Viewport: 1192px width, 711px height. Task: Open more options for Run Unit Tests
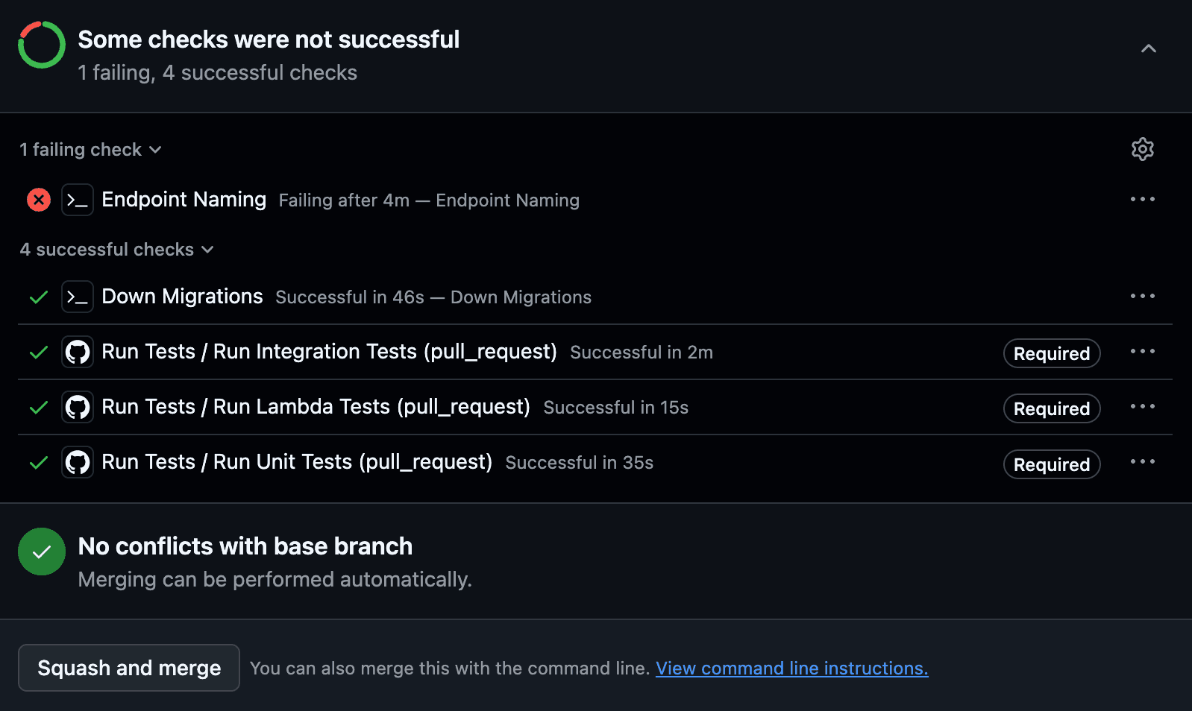click(1142, 462)
